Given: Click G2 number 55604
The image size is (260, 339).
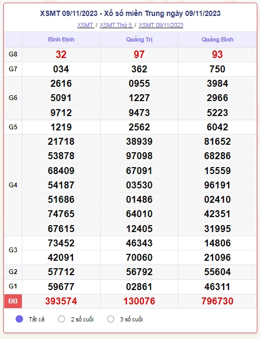Looking at the screenshot, I should point(217,272).
